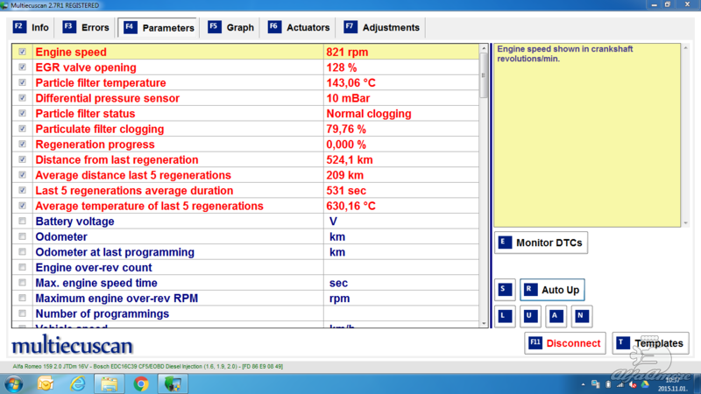Enable Number of programmings checkbox

coord(23,313)
